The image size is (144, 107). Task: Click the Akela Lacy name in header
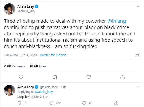point(26,7)
